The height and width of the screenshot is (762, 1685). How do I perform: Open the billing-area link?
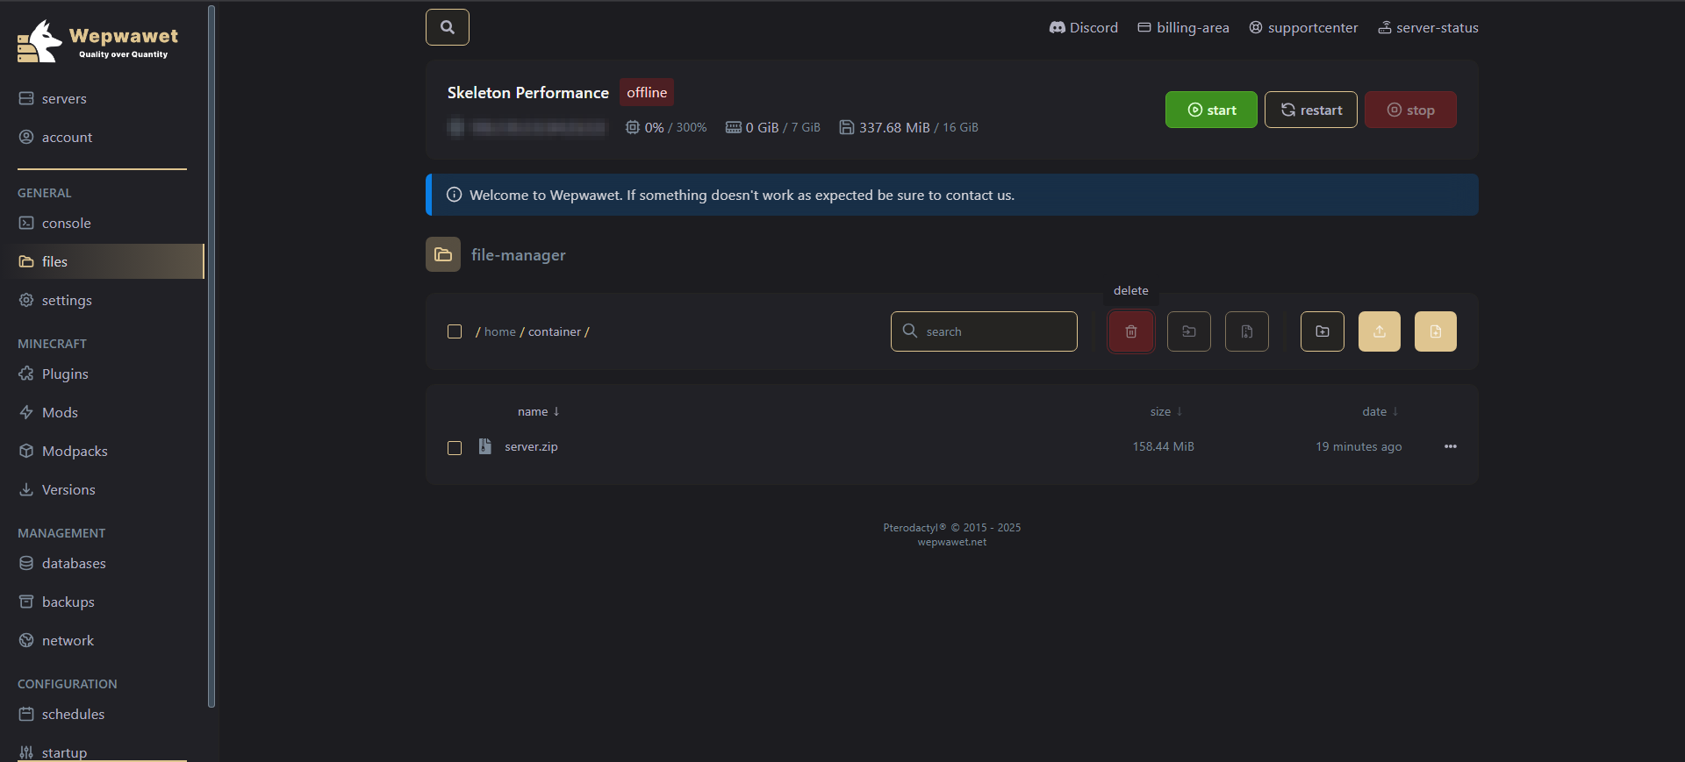coord(1183,28)
